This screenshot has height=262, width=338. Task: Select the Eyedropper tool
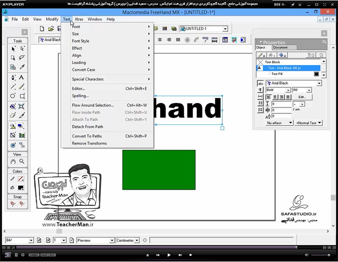(22, 67)
